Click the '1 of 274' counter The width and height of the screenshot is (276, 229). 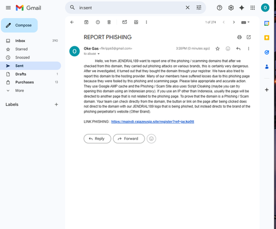[x=210, y=22]
